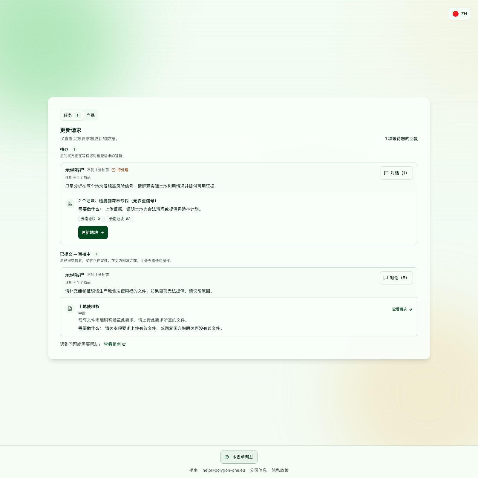Click the count badge in 任务 tab
This screenshot has height=478, width=478.
click(77, 115)
